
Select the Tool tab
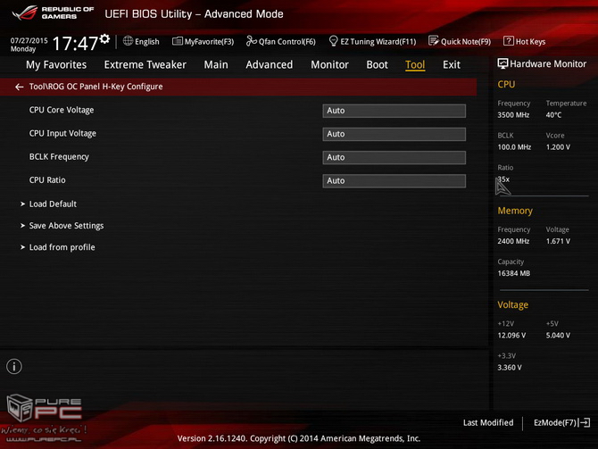[415, 65]
